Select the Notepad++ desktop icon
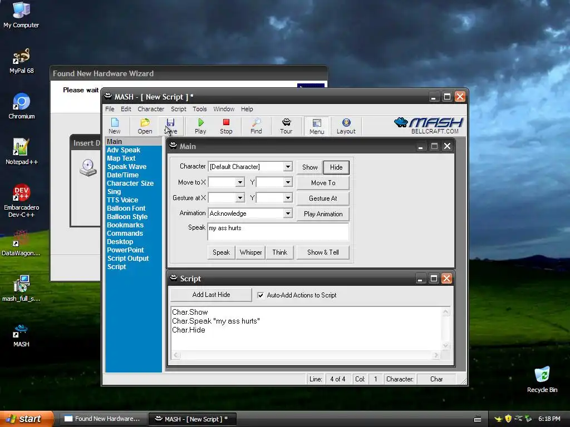Screen dimensions: 570x427 click(22, 152)
